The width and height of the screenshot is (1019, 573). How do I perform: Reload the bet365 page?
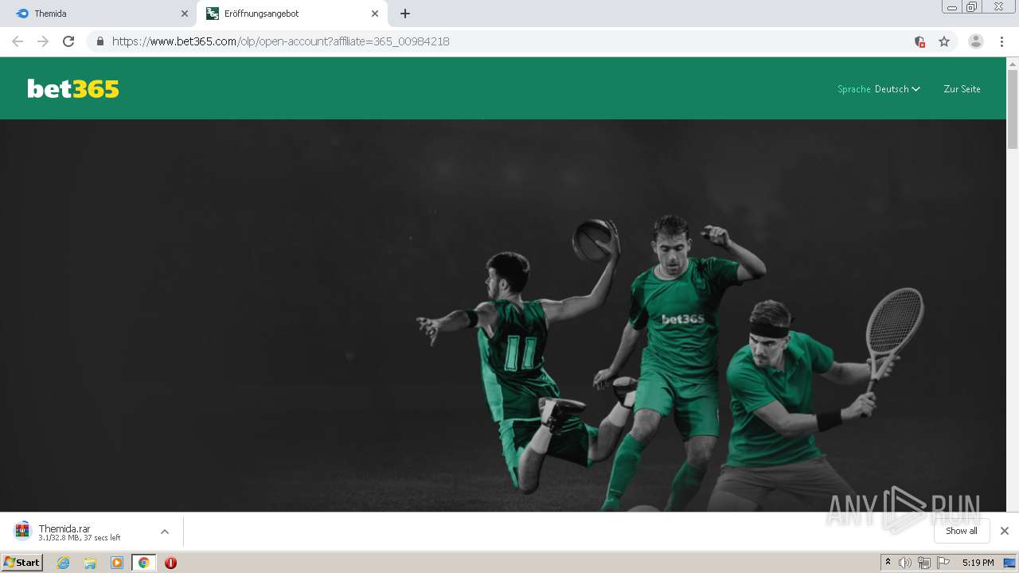[x=68, y=41]
